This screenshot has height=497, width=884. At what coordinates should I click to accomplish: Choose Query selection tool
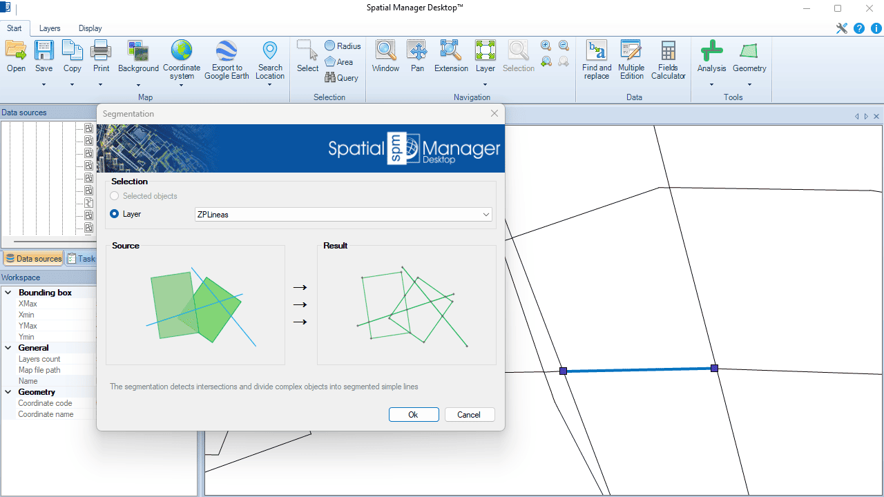pos(341,77)
